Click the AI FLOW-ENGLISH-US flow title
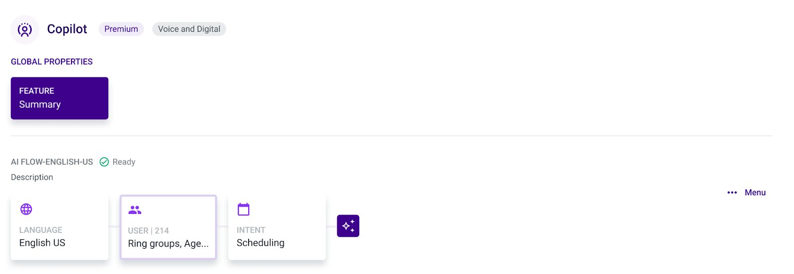 tap(52, 162)
